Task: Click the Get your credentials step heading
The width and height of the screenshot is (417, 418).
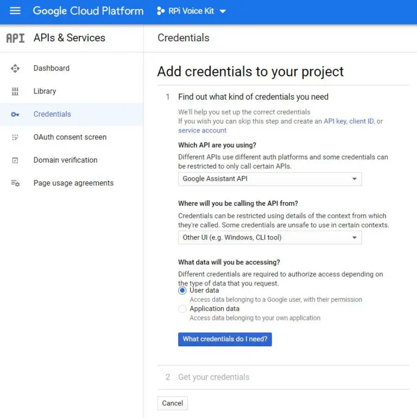Action: point(213,377)
